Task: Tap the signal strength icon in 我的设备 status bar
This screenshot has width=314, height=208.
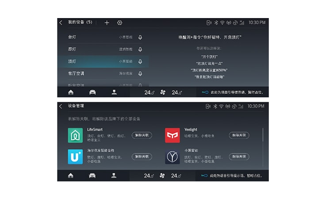Action: (x=242, y=23)
